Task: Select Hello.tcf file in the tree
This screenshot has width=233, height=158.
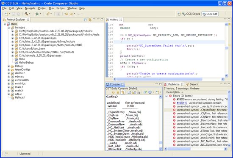Action: (20, 98)
